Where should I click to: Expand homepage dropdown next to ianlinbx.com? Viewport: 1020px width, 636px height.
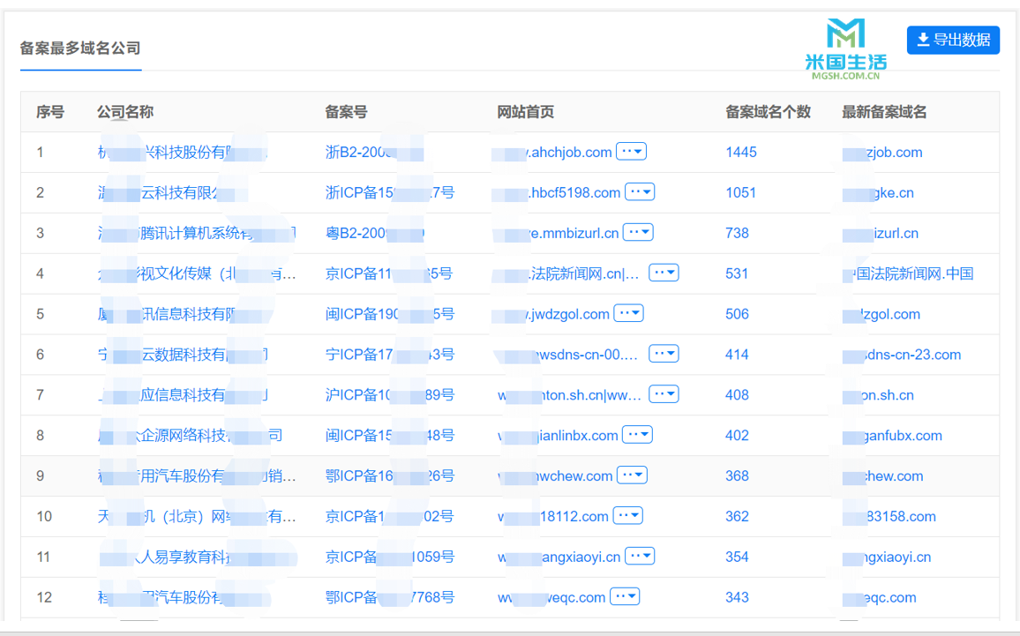[x=637, y=434]
